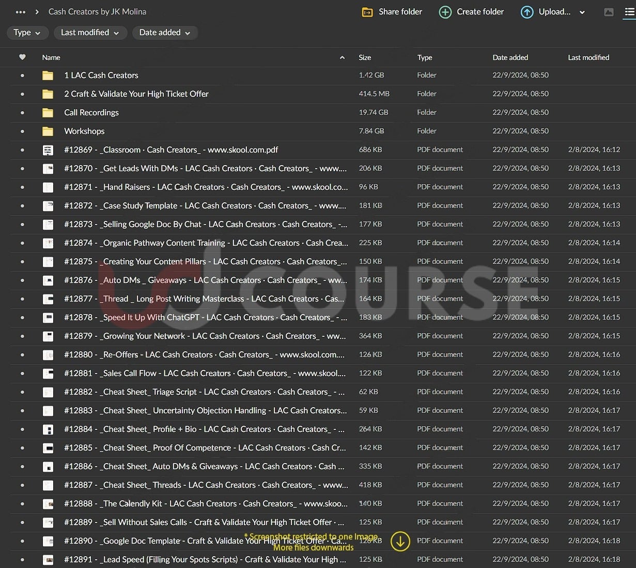This screenshot has height=568, width=636.
Task: Open the Last modified filter dropdown
Action: pyautogui.click(x=90, y=33)
